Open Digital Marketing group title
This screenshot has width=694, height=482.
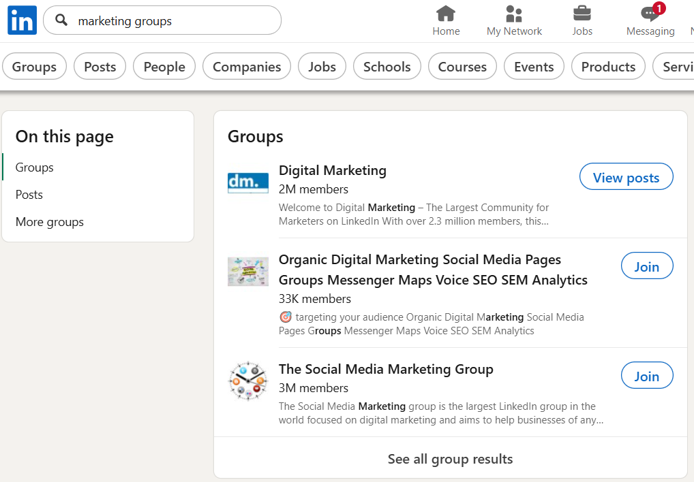tap(333, 170)
